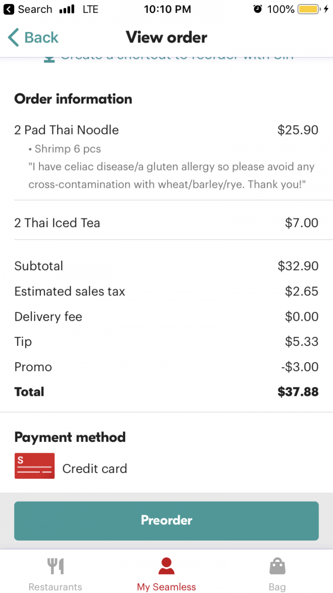Tap the battery indicator icon

tap(309, 9)
